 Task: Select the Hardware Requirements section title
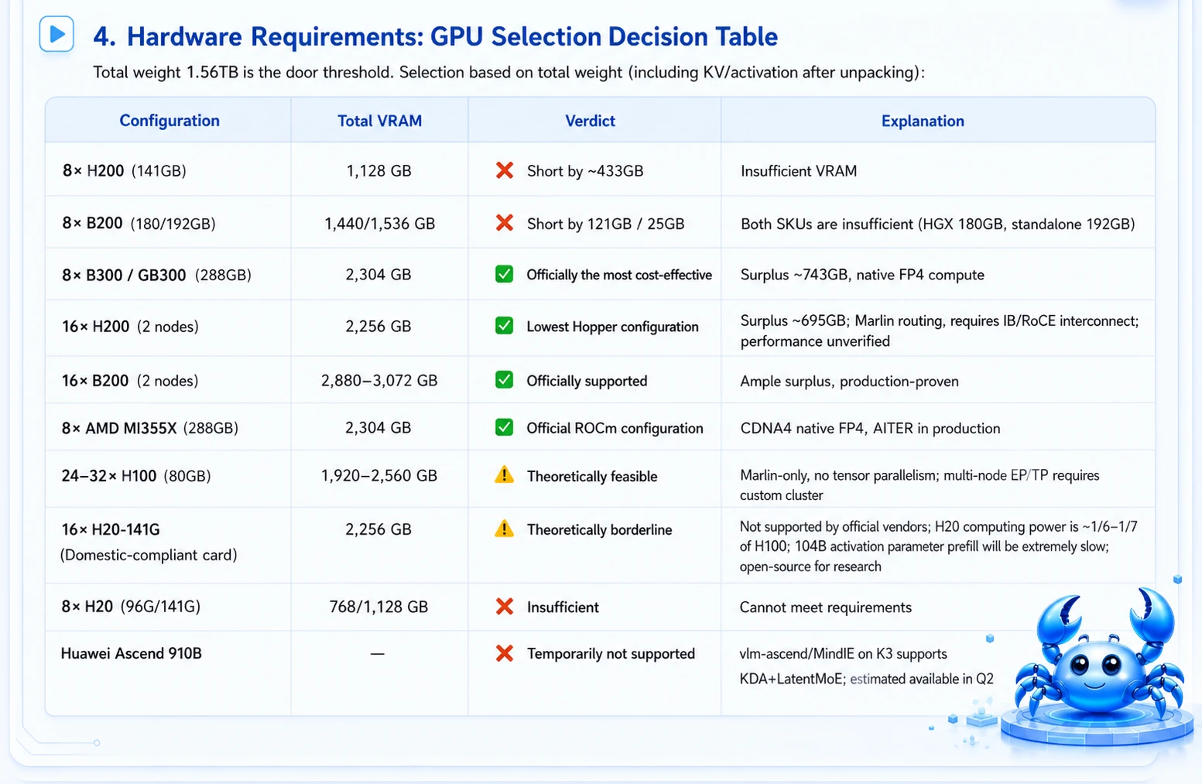point(435,36)
